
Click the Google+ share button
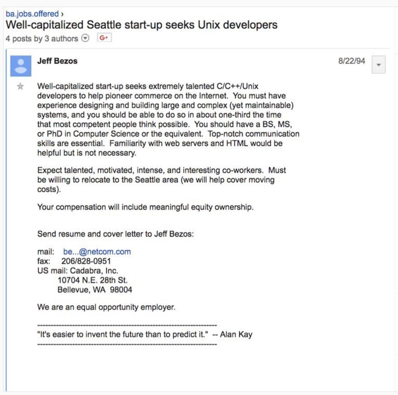pyautogui.click(x=104, y=38)
